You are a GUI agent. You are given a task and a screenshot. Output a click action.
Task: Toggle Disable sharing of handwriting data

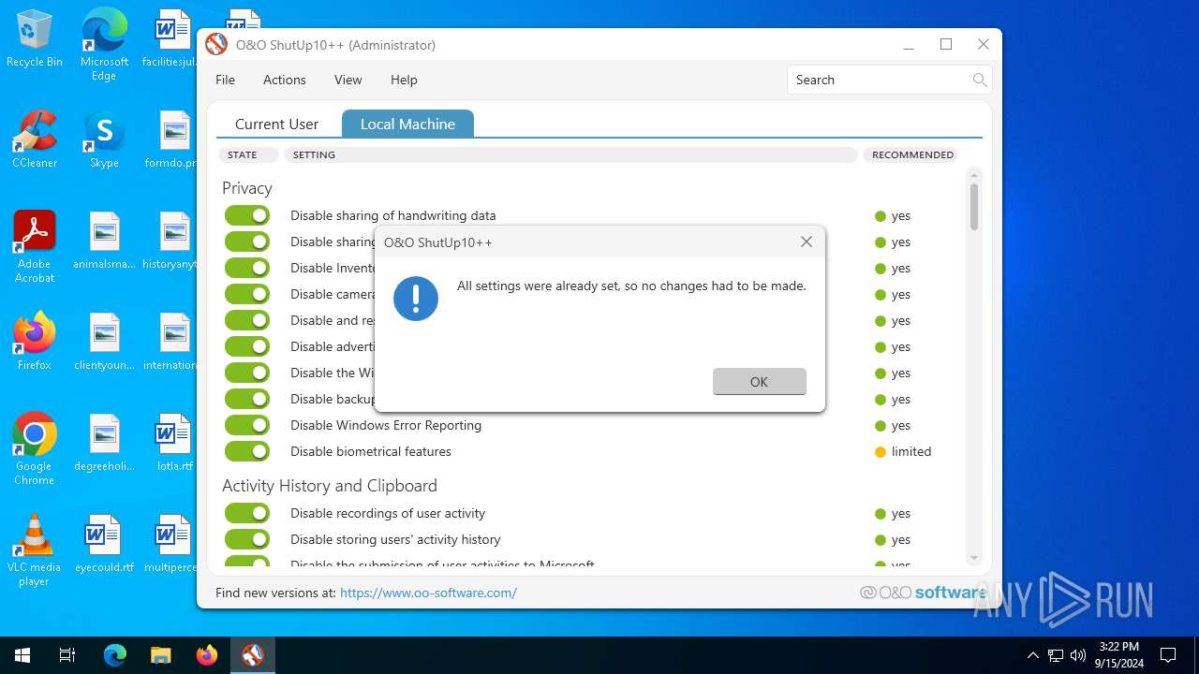coord(247,215)
